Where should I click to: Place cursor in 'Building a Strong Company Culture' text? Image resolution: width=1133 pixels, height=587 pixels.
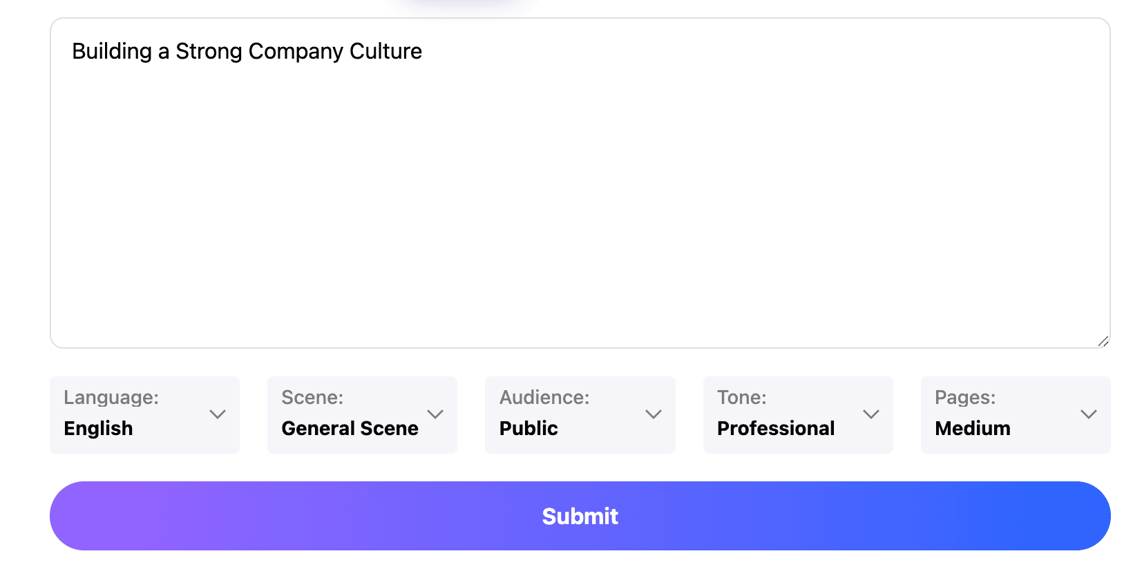point(247,52)
